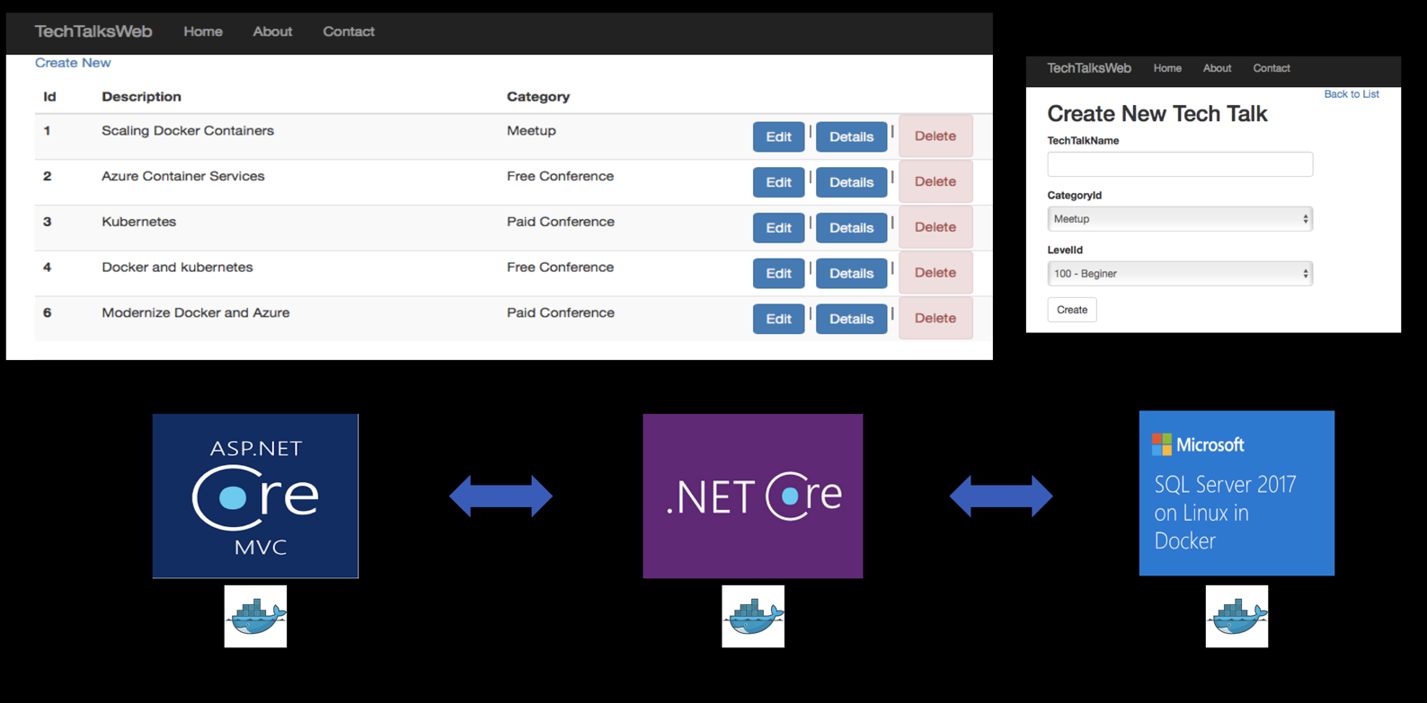Click the purple .NET Core logo tile
The height and width of the screenshot is (703, 1427).
pos(753,496)
